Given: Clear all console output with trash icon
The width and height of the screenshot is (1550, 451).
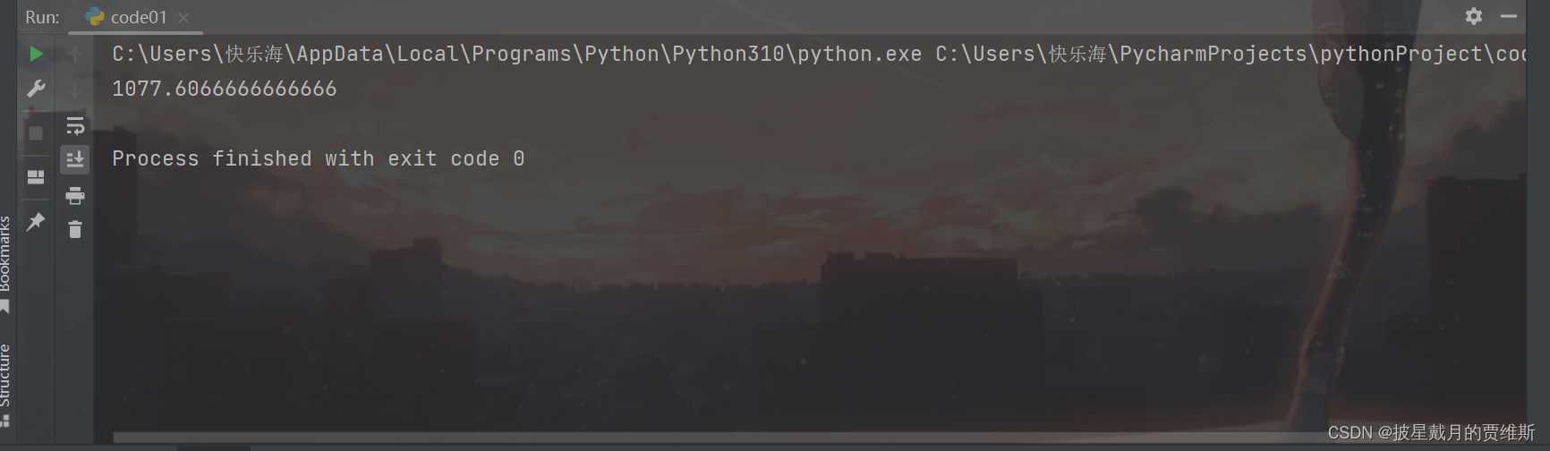Looking at the screenshot, I should coord(75,230).
